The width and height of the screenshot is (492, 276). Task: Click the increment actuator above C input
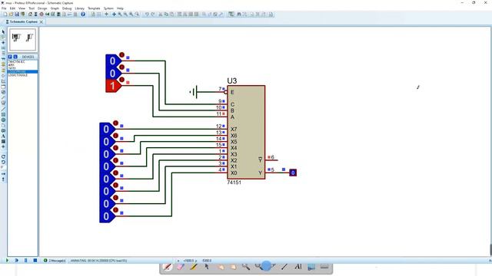pyautogui.click(x=121, y=54)
